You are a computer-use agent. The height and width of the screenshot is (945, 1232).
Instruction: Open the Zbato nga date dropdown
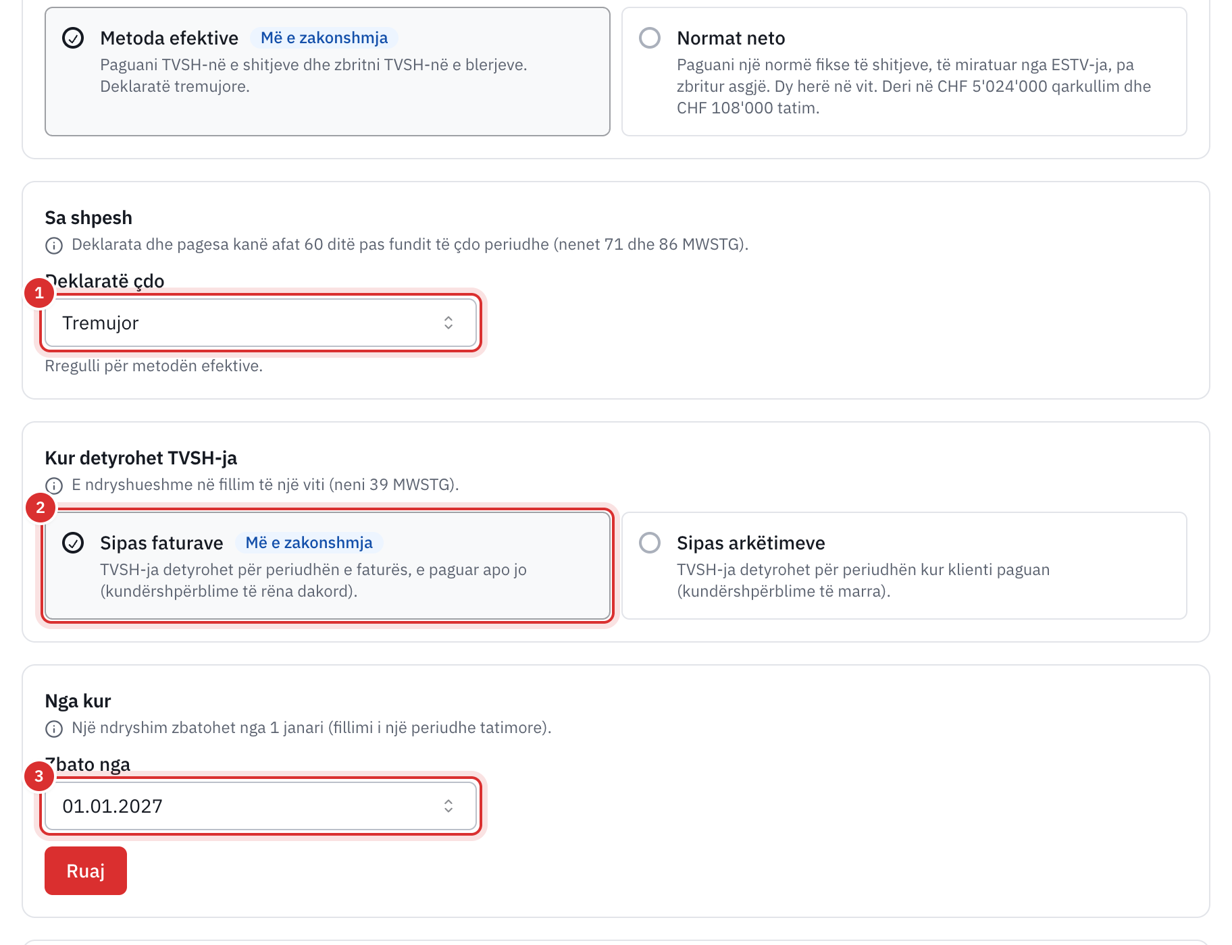[261, 806]
